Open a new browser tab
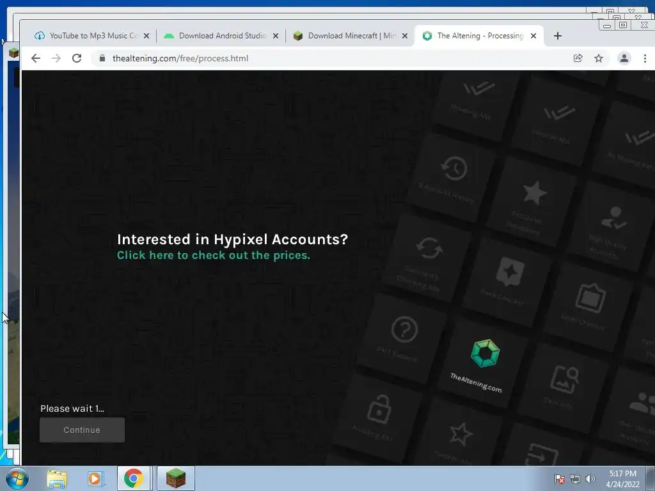655x491 pixels. point(558,36)
